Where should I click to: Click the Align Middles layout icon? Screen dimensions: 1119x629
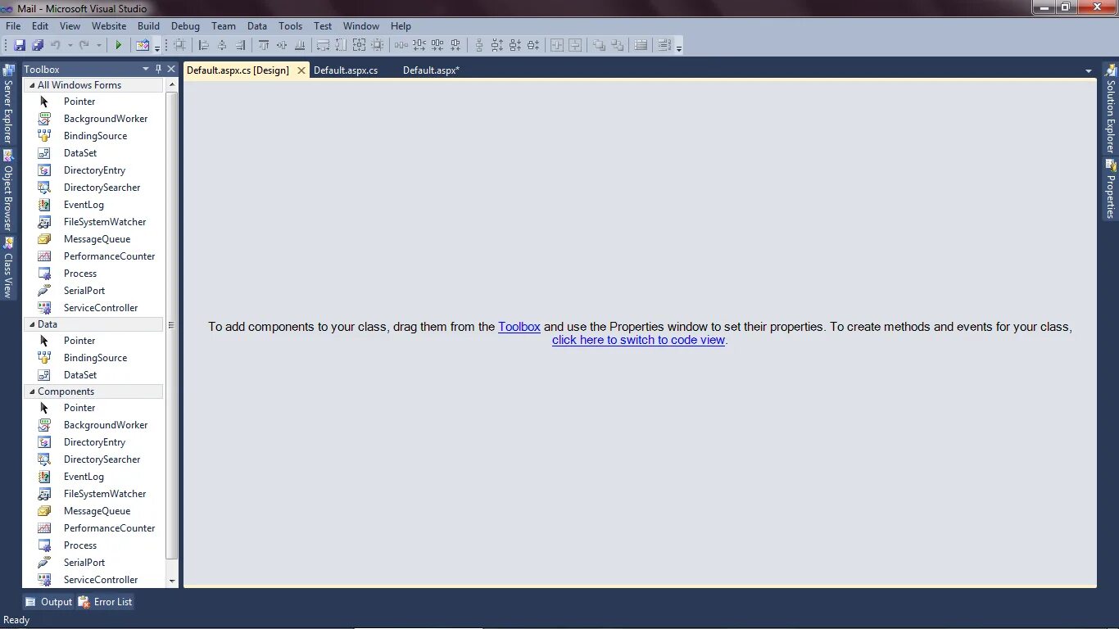282,45
